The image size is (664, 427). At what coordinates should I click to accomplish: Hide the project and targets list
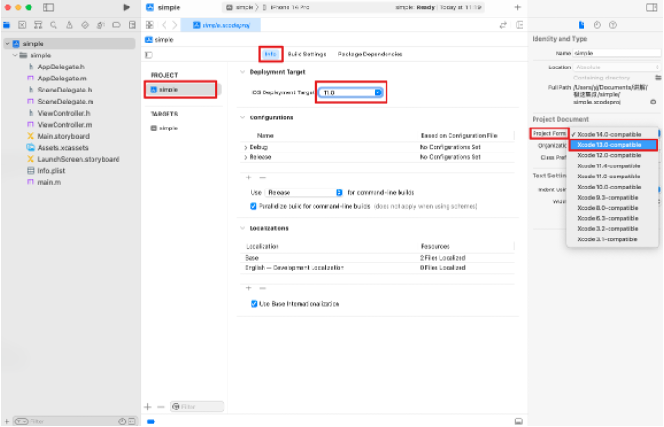[149, 55]
